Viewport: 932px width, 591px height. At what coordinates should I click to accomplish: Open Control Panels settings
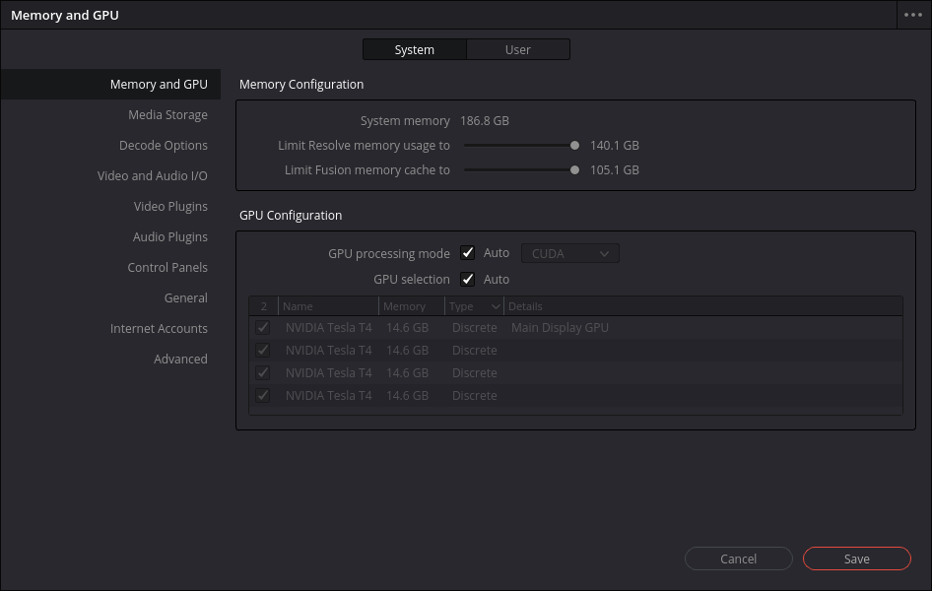167,267
